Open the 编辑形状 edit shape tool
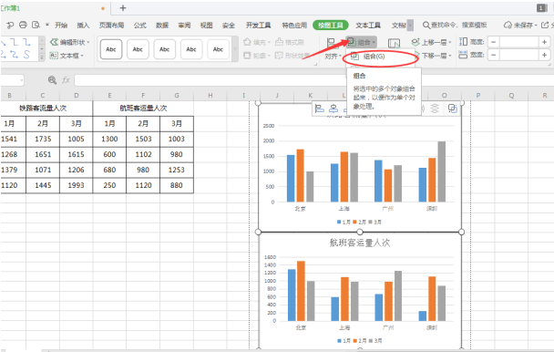554x352 pixels. coord(69,42)
